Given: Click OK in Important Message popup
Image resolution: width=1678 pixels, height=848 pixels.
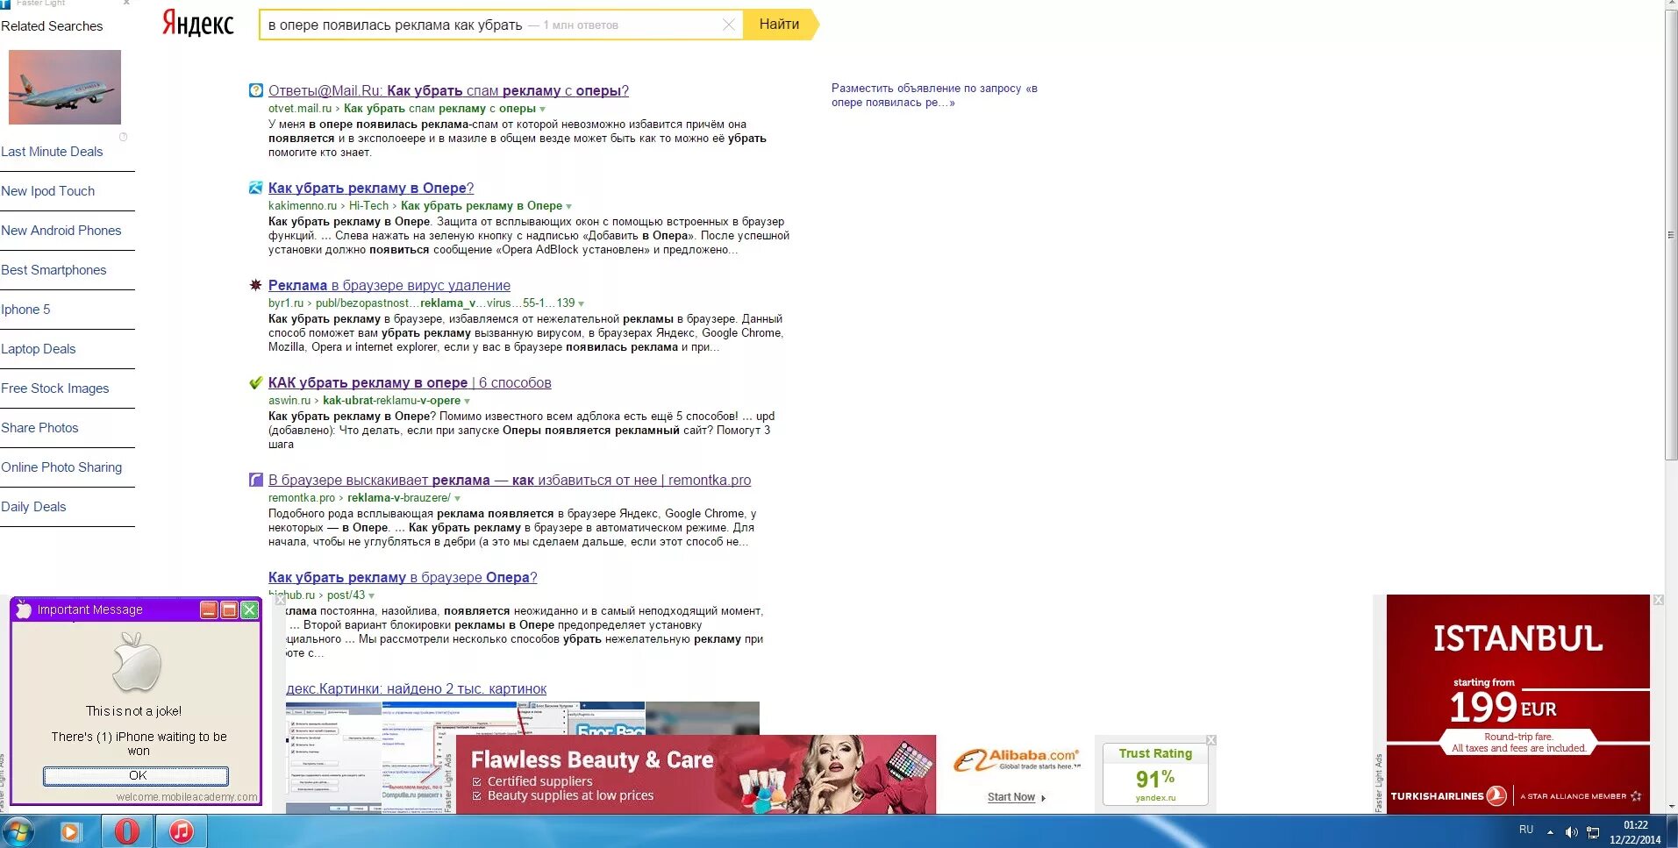Looking at the screenshot, I should pyautogui.click(x=137, y=775).
